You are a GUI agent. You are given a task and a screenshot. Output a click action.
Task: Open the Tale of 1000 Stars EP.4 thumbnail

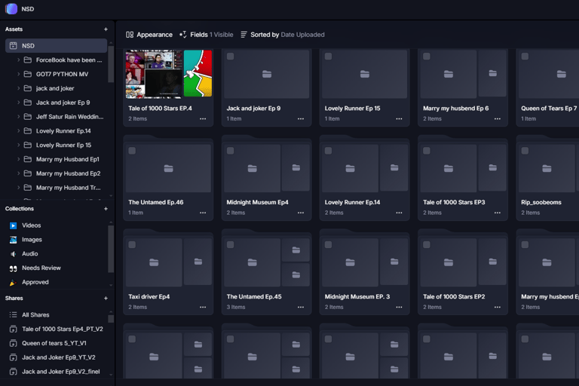169,74
